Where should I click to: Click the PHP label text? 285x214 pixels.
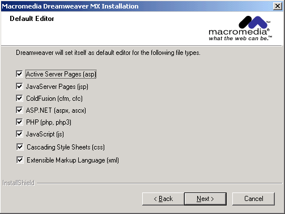[49, 122]
